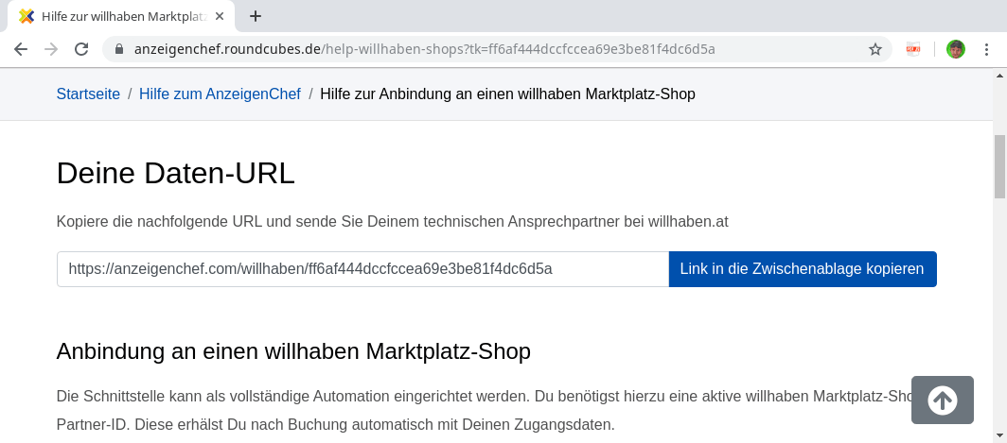Click Link in die Zwischenablage kopieren
This screenshot has width=1007, height=443.
[x=803, y=269]
